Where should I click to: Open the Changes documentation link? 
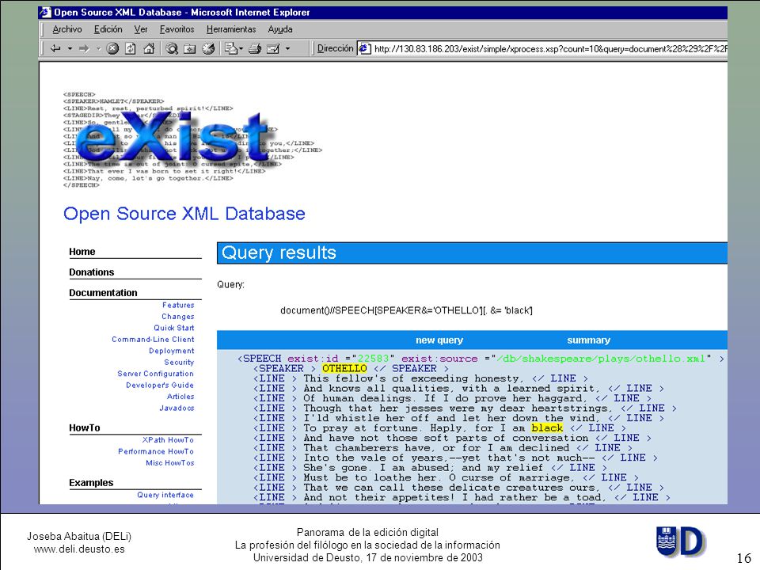point(178,317)
